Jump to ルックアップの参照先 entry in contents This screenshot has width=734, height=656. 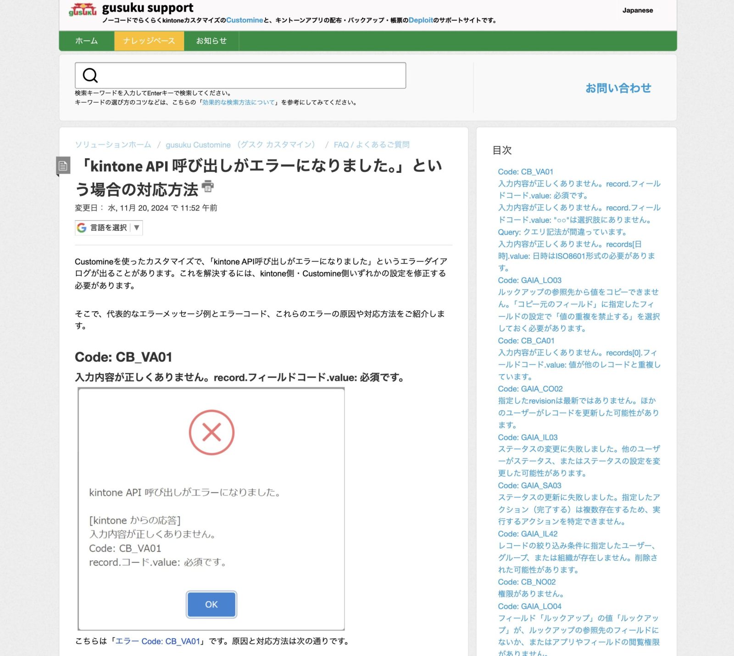(x=579, y=310)
